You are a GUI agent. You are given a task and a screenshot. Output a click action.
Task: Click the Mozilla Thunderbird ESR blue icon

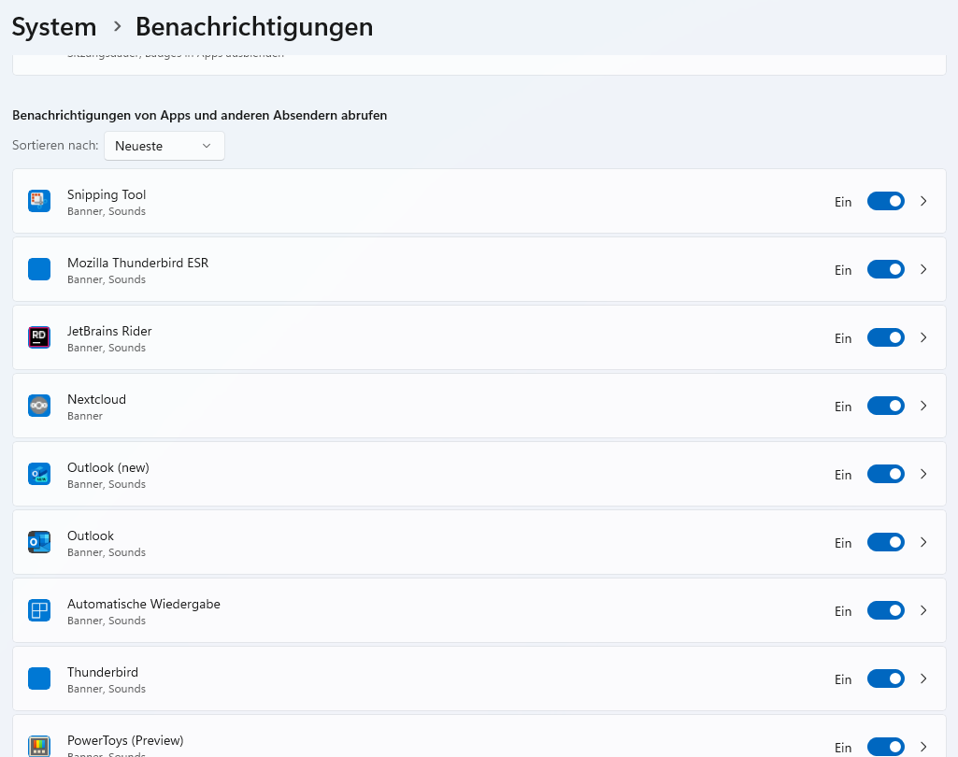tap(39, 269)
